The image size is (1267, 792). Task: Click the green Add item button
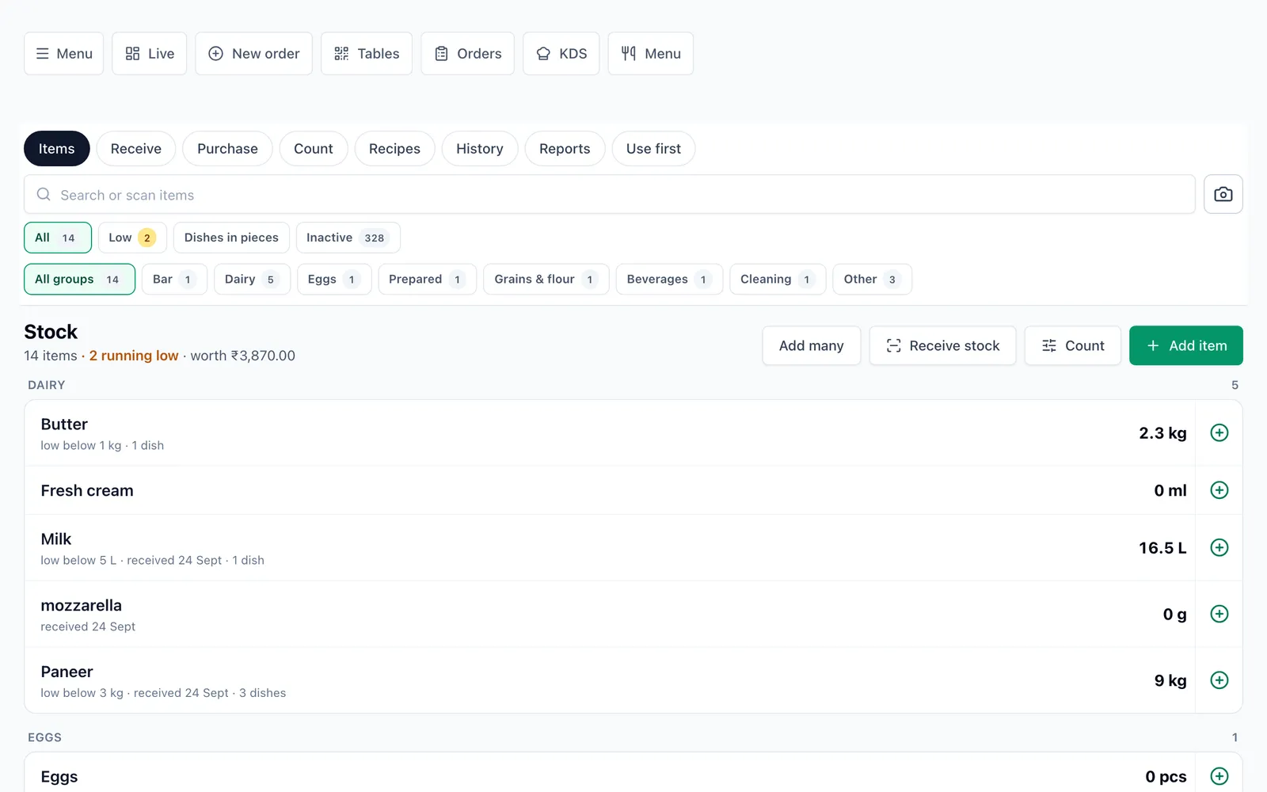pyautogui.click(x=1185, y=345)
